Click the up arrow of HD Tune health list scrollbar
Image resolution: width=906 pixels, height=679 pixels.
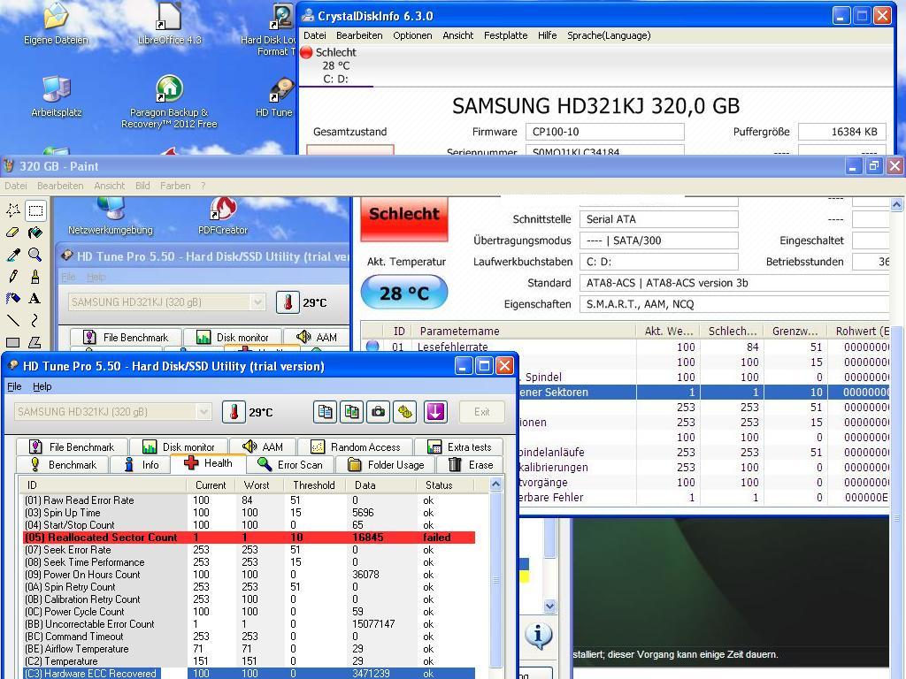[495, 484]
